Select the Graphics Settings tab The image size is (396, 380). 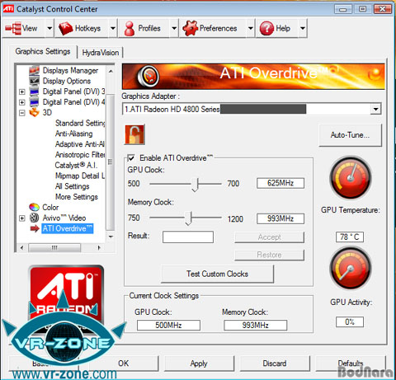43,51
